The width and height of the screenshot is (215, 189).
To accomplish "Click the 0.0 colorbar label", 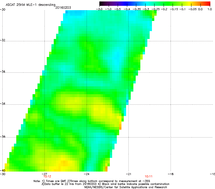I will point(200,9).
